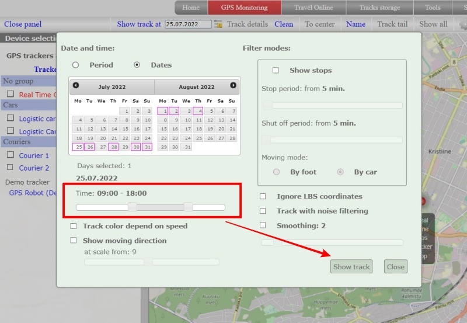Open calendar icon beside track date field

click(218, 24)
